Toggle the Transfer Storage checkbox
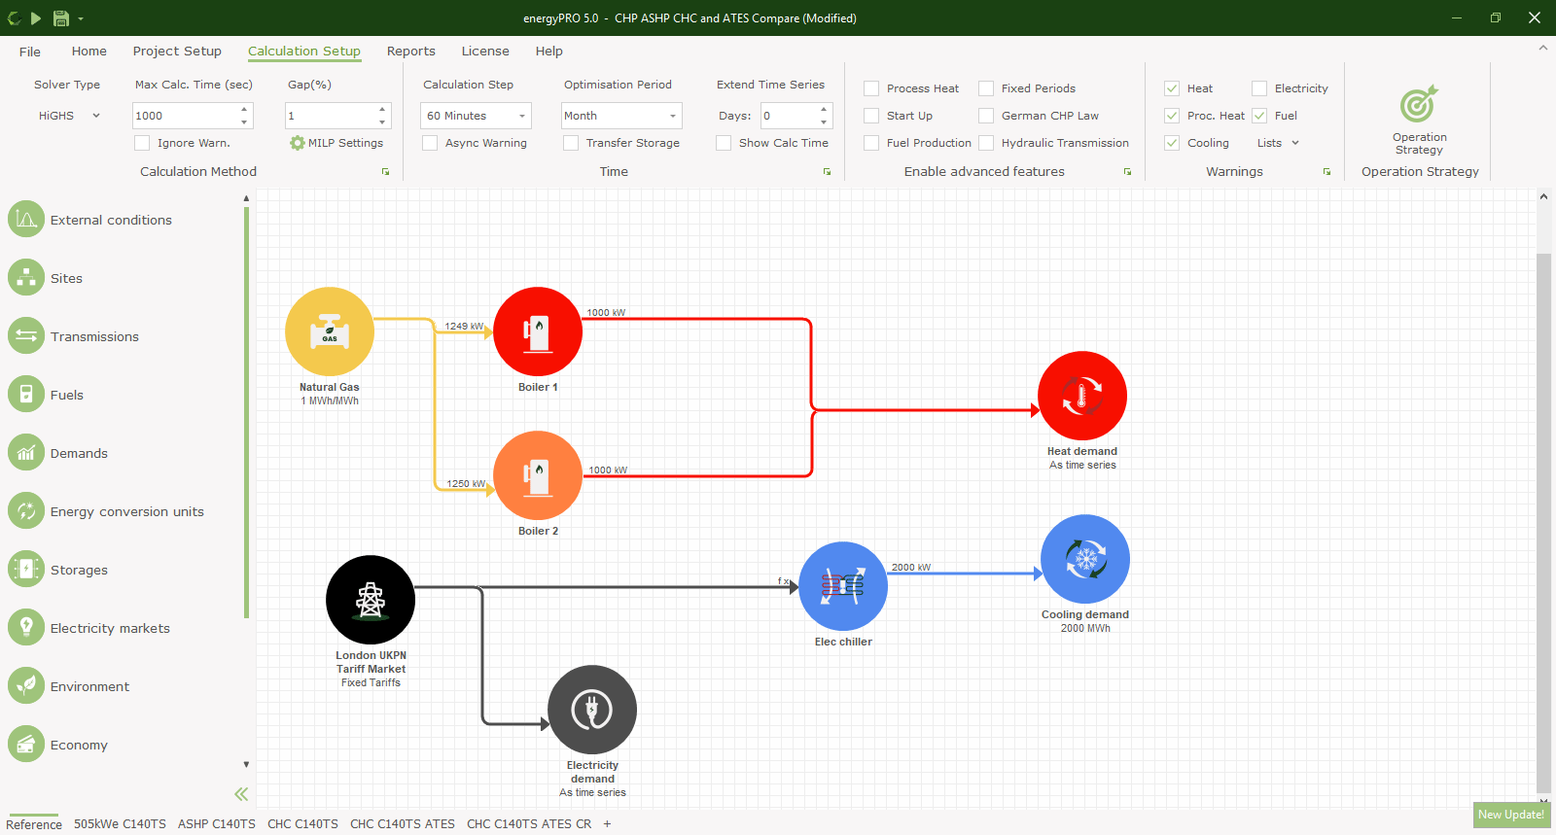Viewport: 1556px width, 835px height. [571, 143]
